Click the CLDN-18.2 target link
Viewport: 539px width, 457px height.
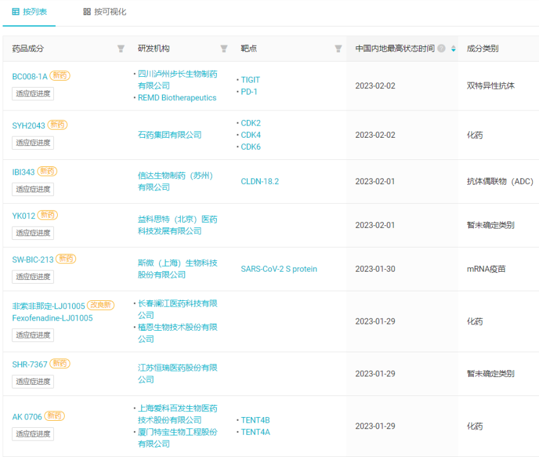(259, 182)
